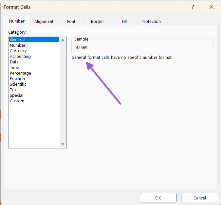Screen dimensions: 221x205
Task: Click the category list scroll down arrow
Action: [x=63, y=144]
